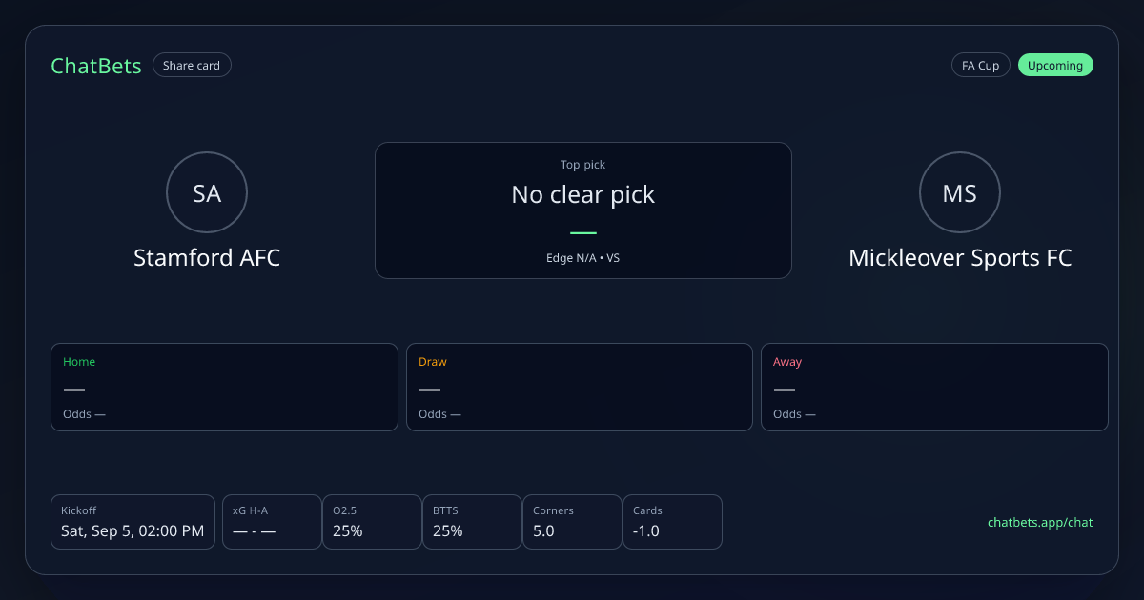Image resolution: width=1144 pixels, height=600 pixels.
Task: Select the Away odds card
Action: [x=934, y=387]
